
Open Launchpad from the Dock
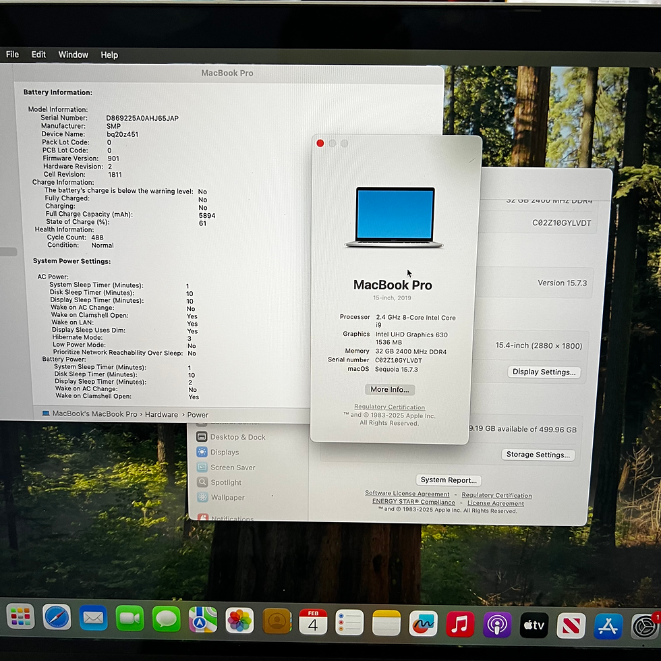[20, 616]
